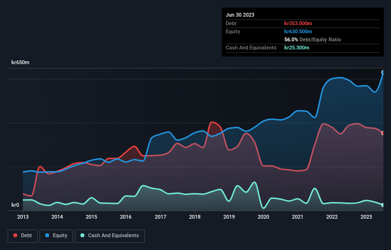Click the 2018 x-axis label
Screen dimensions: 391x250
click(195, 217)
